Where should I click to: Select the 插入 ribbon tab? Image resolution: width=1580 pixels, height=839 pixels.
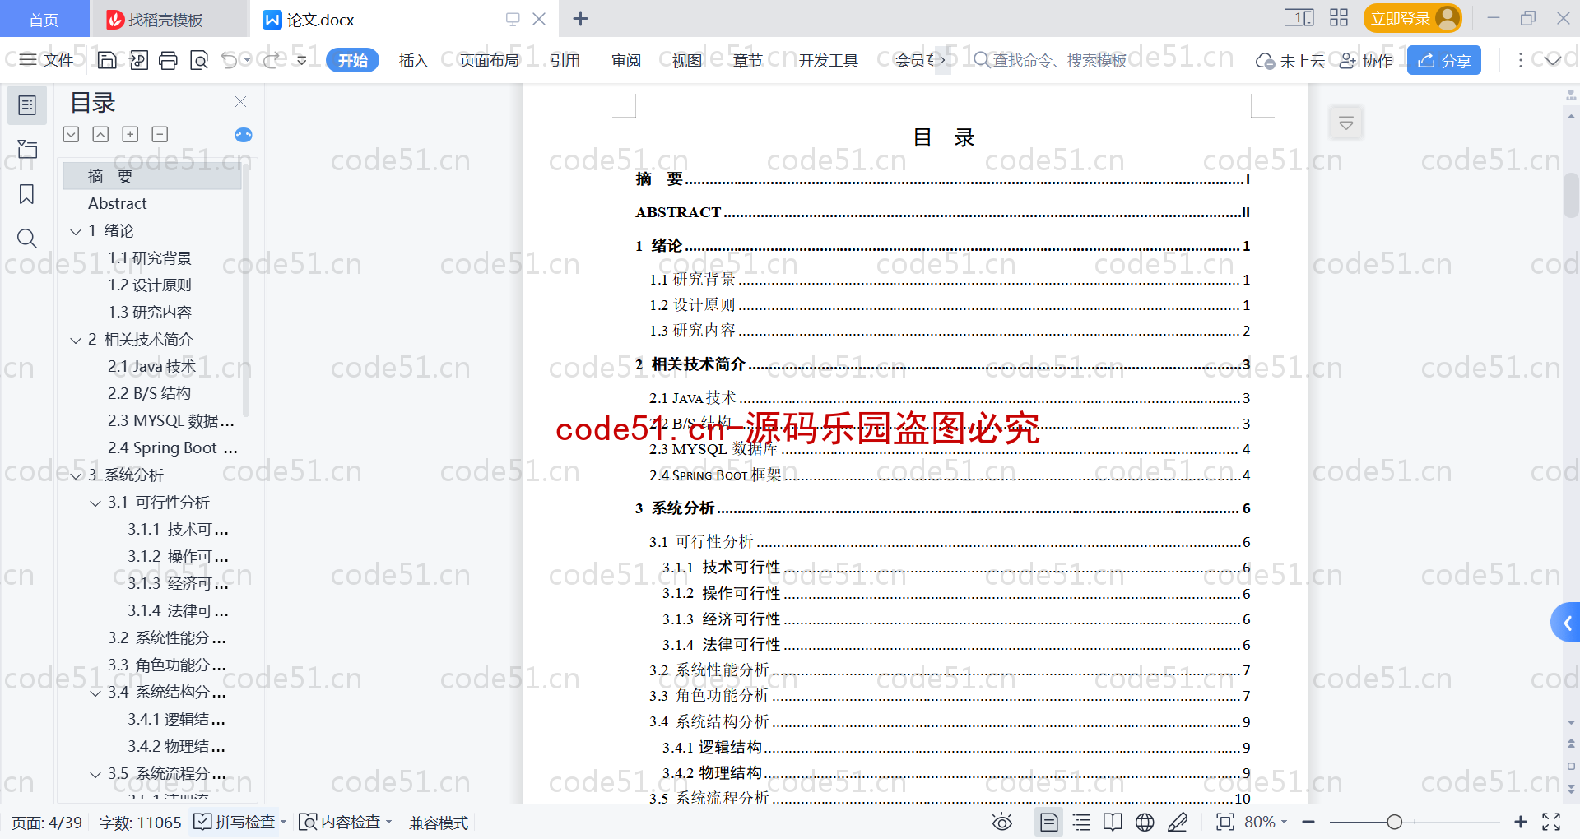[x=413, y=60]
